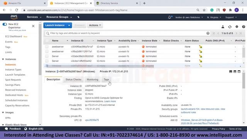
Task: Open the vpc-0f239a75 link
Action: [92, 120]
